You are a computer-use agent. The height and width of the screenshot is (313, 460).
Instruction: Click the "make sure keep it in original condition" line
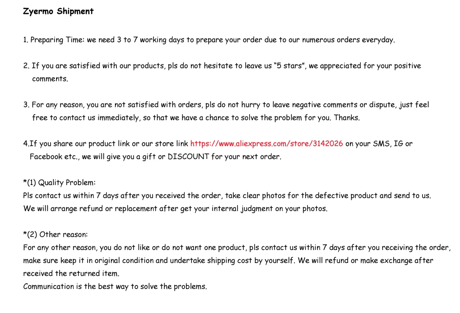tap(228, 261)
